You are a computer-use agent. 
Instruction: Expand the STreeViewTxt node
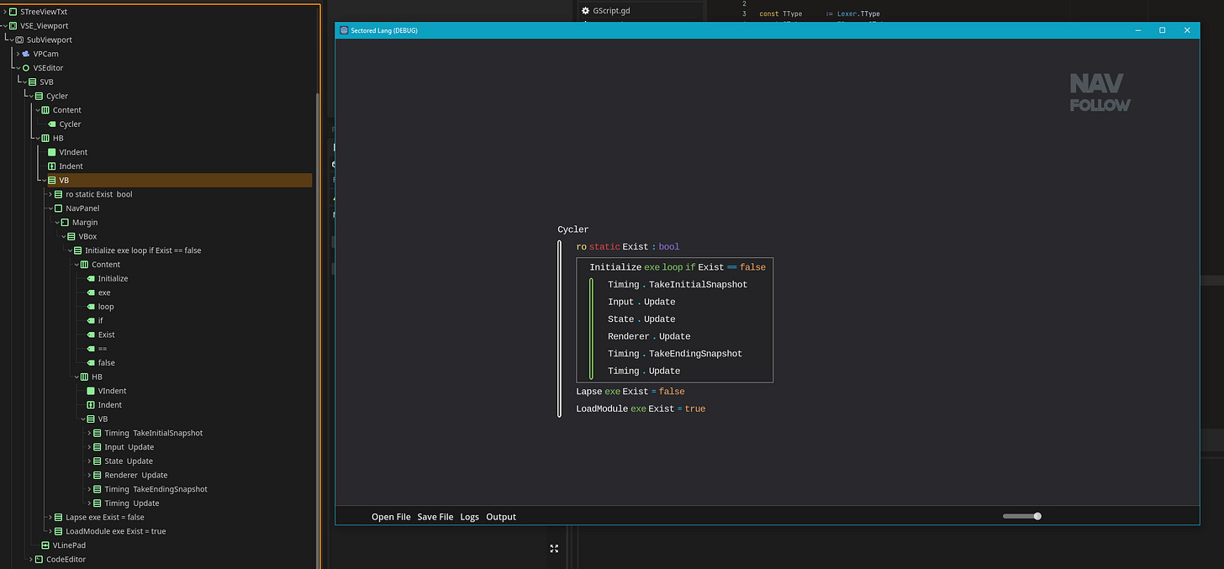4,12
